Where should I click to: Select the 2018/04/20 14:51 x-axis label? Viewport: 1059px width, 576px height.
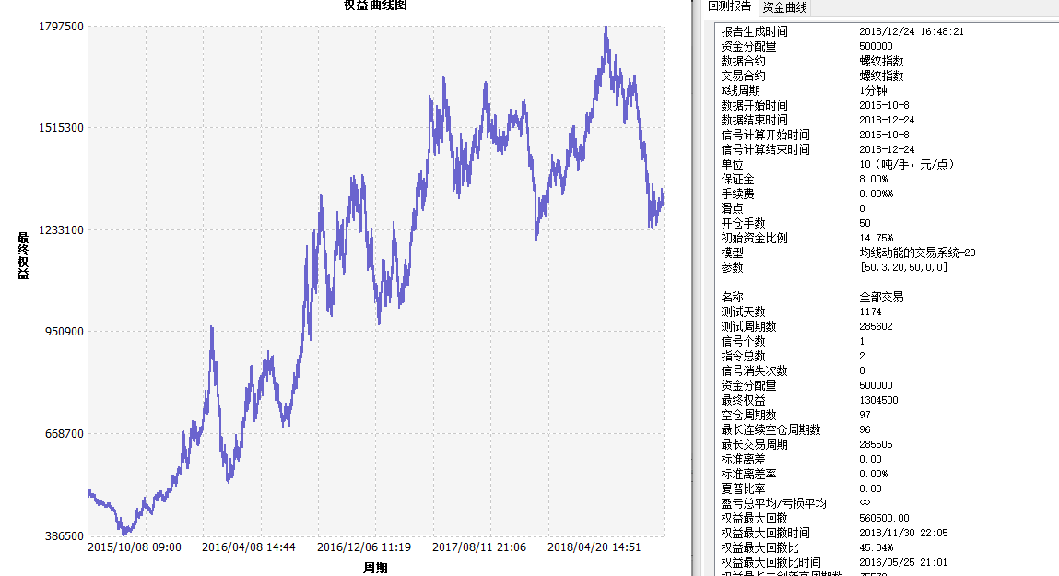pos(594,547)
